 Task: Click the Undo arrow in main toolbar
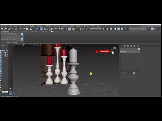pyautogui.click(x=2, y=29)
